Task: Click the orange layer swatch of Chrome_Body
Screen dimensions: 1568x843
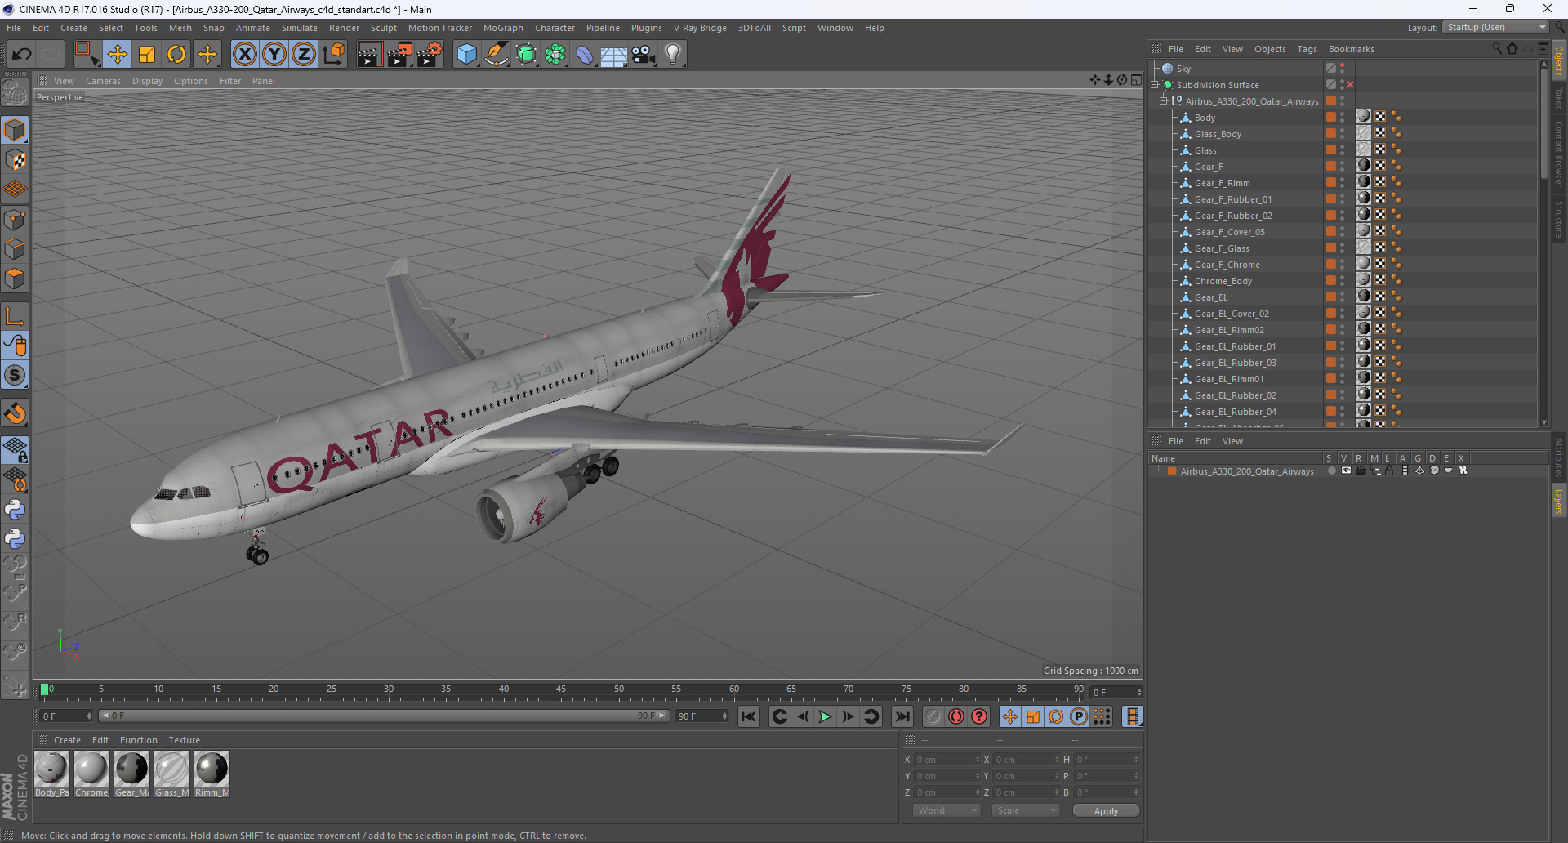Action: tap(1331, 280)
